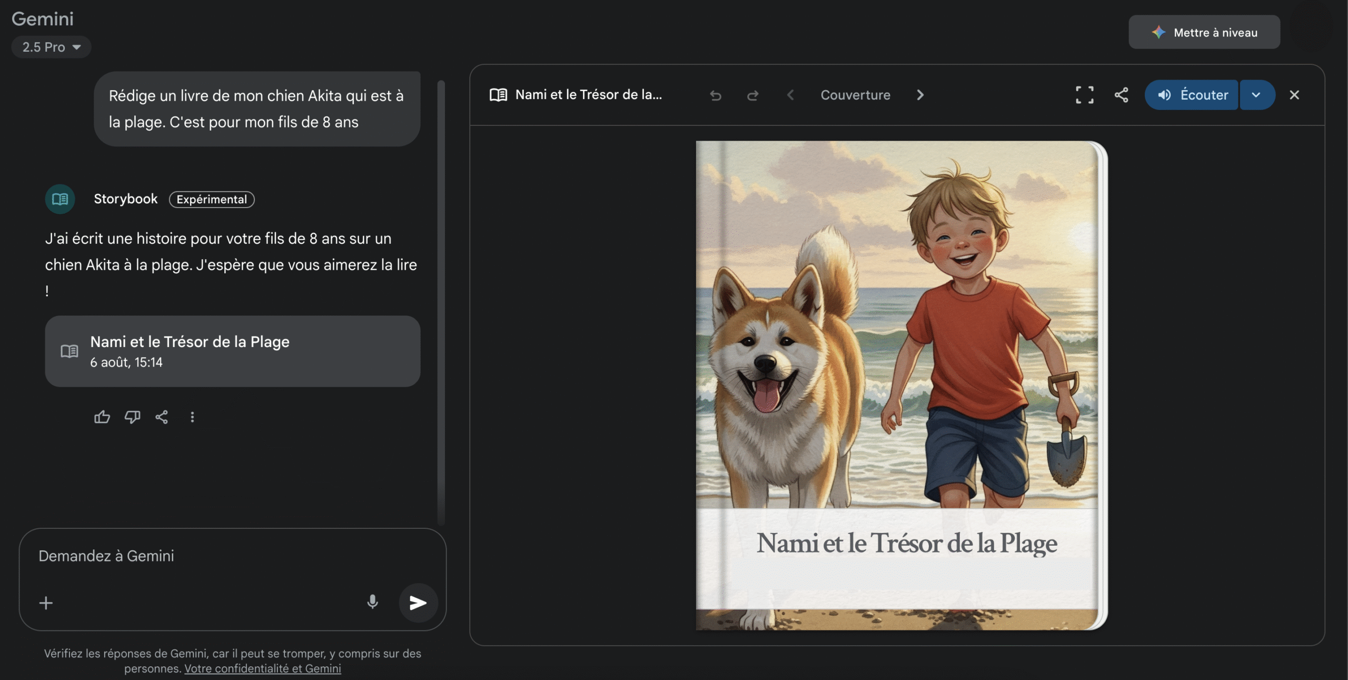Click the Mettre à niveau upgrade button
The image size is (1348, 680).
tap(1204, 33)
